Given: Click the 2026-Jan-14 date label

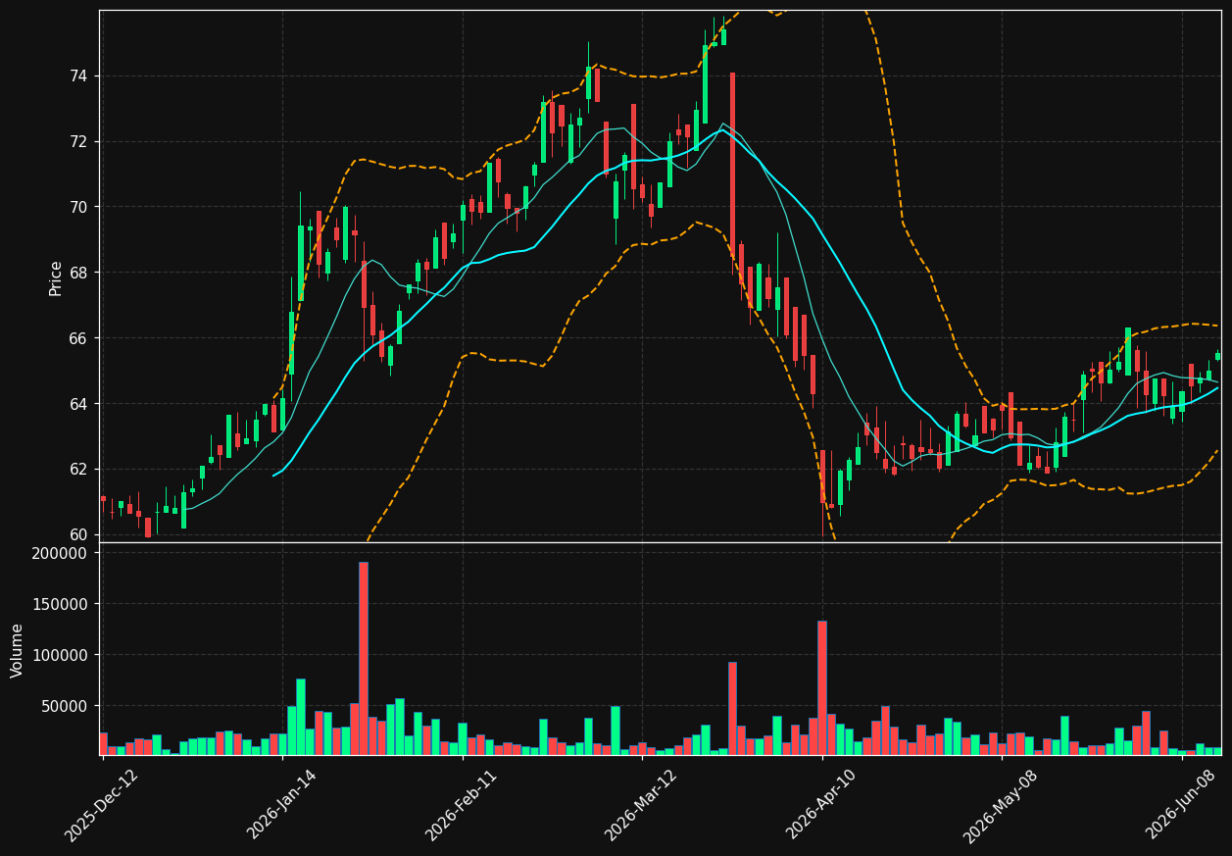Looking at the screenshot, I should (282, 804).
